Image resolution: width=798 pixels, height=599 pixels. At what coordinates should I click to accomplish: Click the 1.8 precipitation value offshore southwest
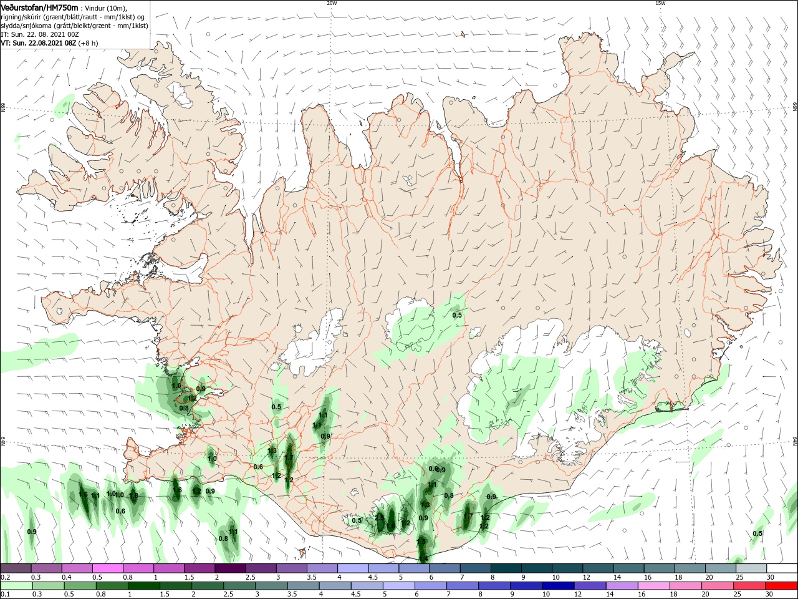coord(133,496)
